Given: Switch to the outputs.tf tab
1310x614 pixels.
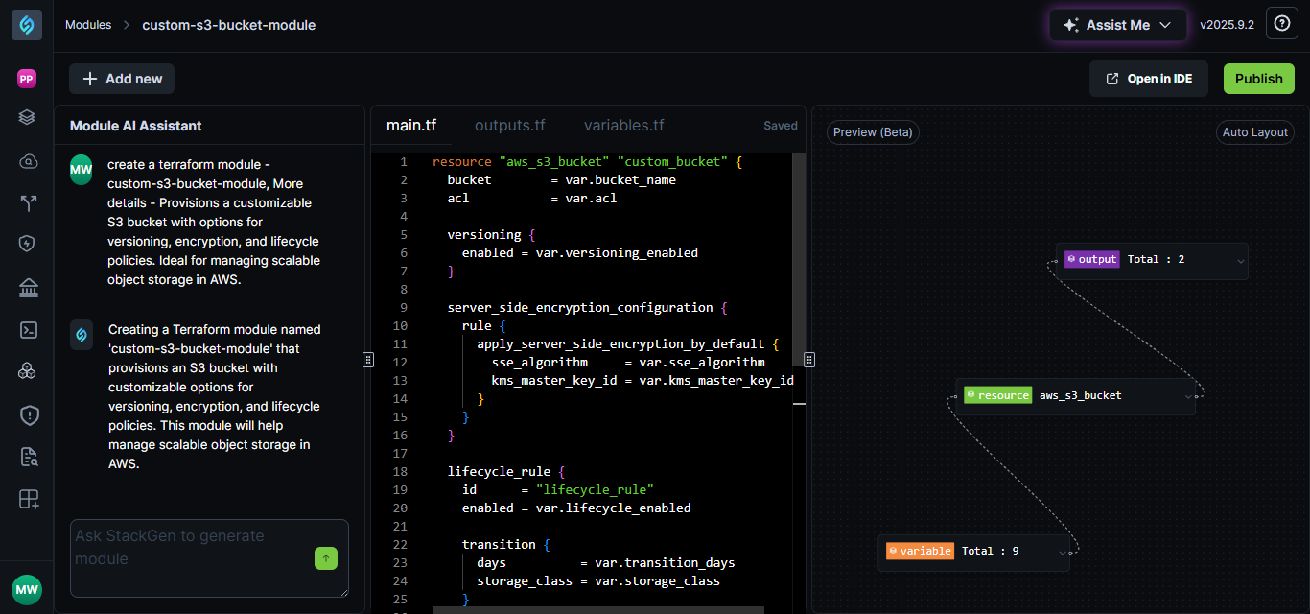Looking at the screenshot, I should [509, 126].
